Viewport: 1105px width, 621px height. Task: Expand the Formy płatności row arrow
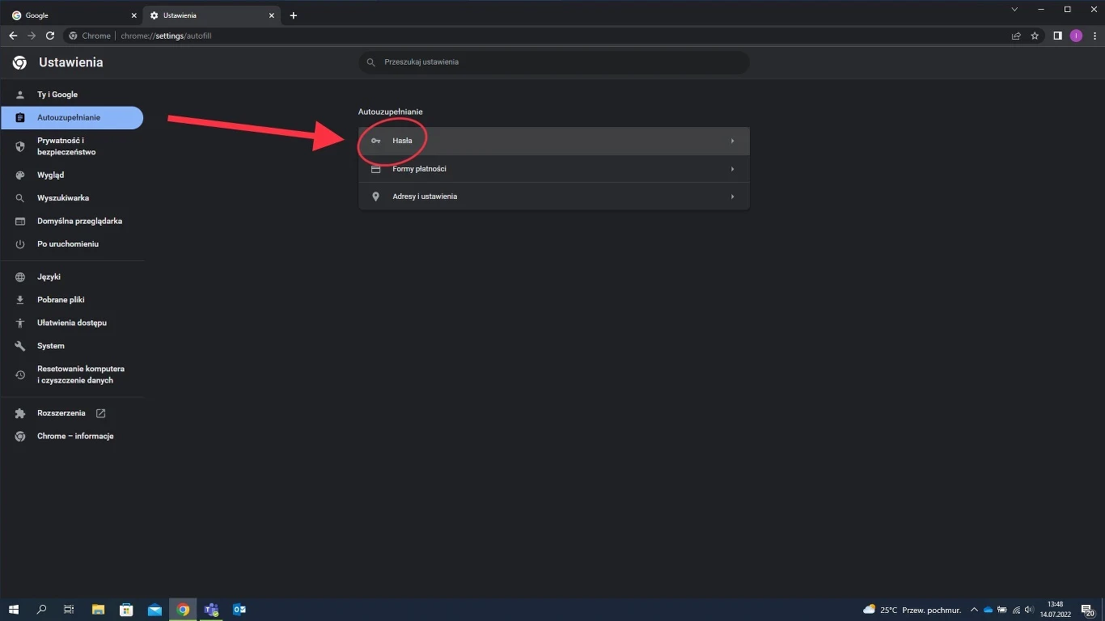[732, 169]
